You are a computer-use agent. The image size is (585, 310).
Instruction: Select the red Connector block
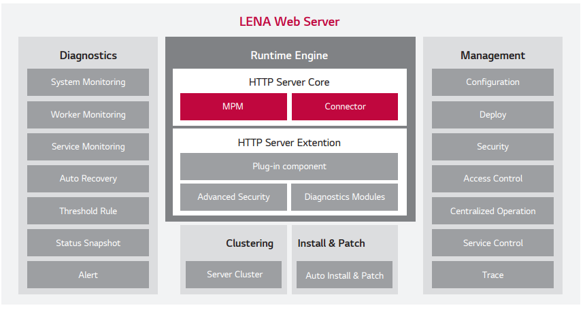345,107
